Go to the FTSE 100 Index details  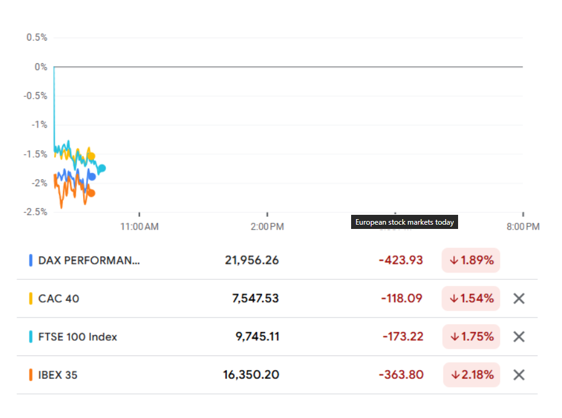77,337
